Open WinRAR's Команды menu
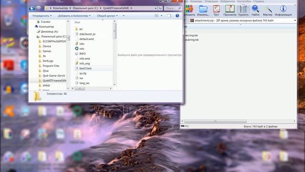The height and width of the screenshot is (172, 305). click(196, 1)
